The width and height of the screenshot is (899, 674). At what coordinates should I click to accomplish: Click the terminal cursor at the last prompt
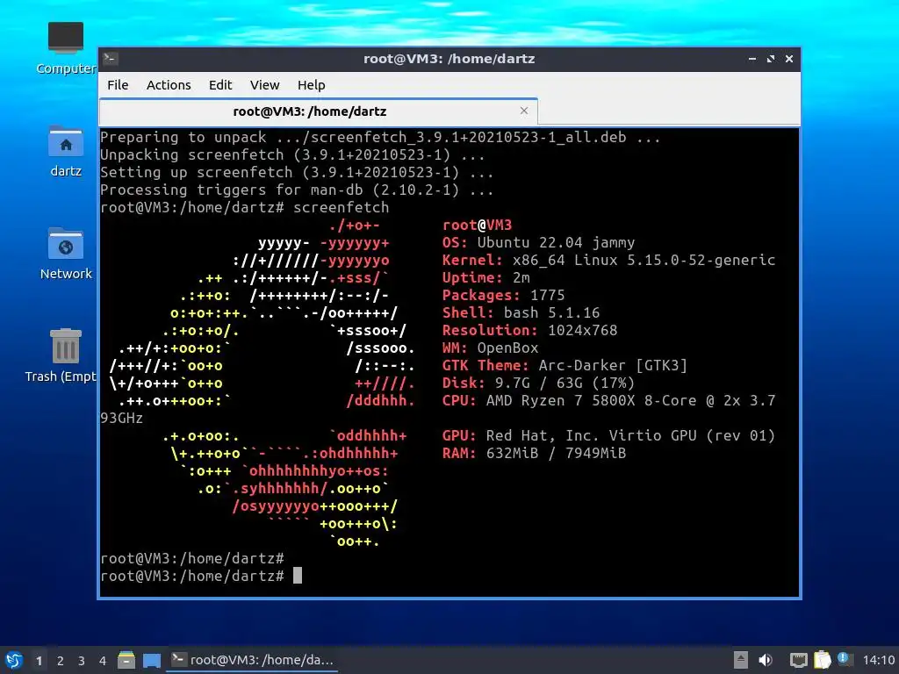tap(298, 576)
